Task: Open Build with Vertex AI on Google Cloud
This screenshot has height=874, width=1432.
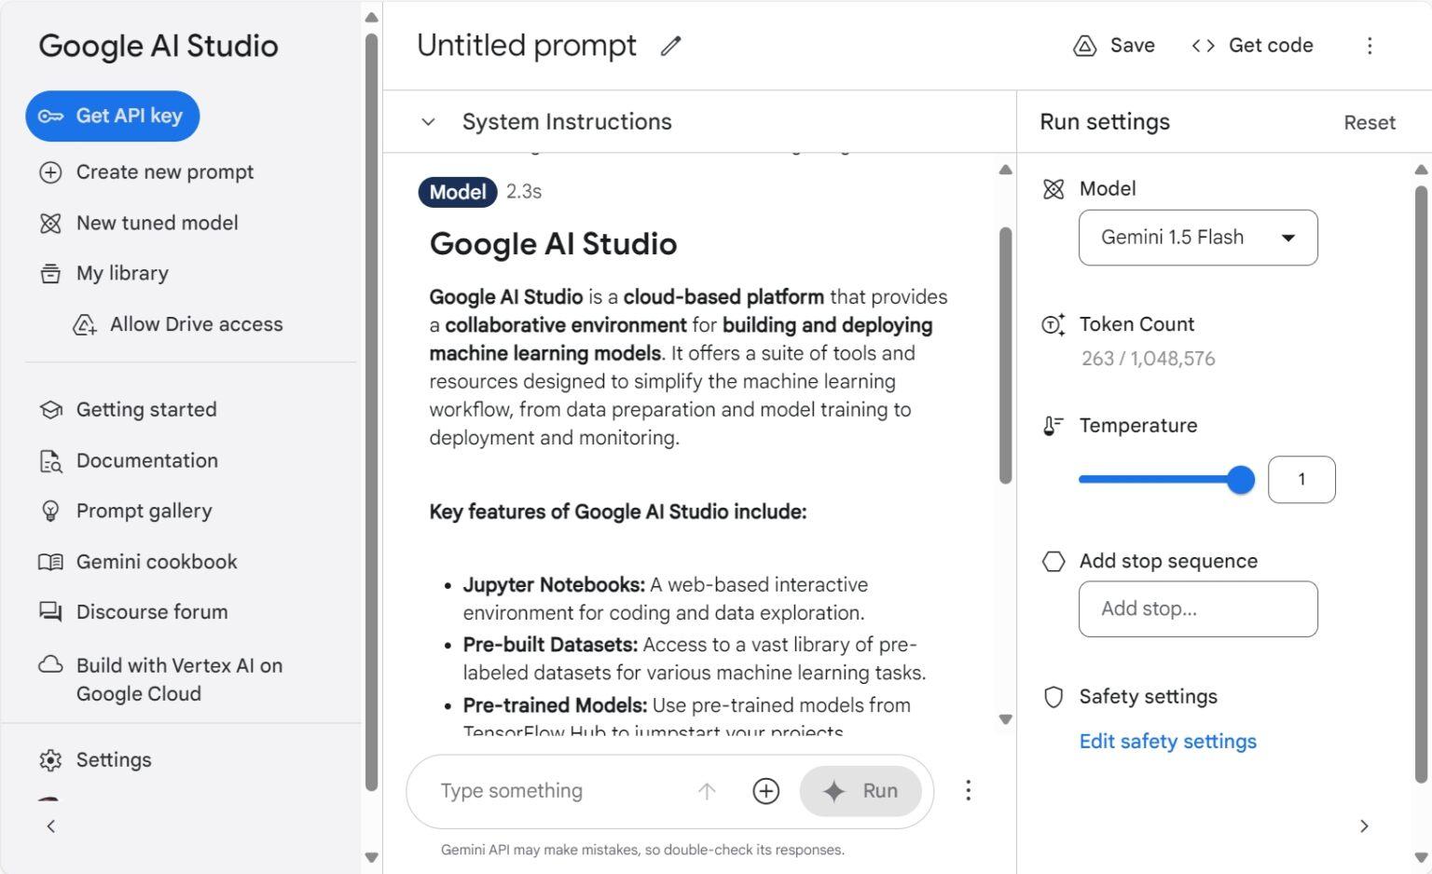Action: click(x=179, y=679)
